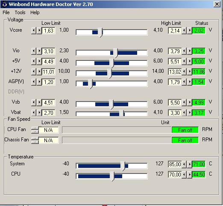Increase the AGP(V) low limit with the right arrow

[x=39, y=82]
